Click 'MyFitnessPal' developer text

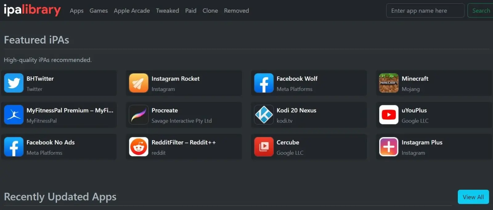tap(42, 121)
